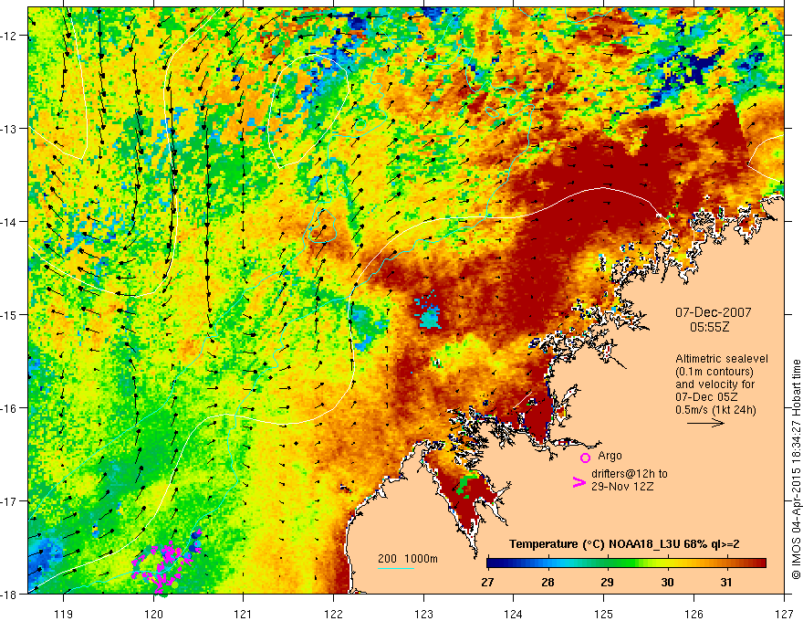Click the temperature color bar legend
This screenshot has width=803, height=621.
coord(626,563)
